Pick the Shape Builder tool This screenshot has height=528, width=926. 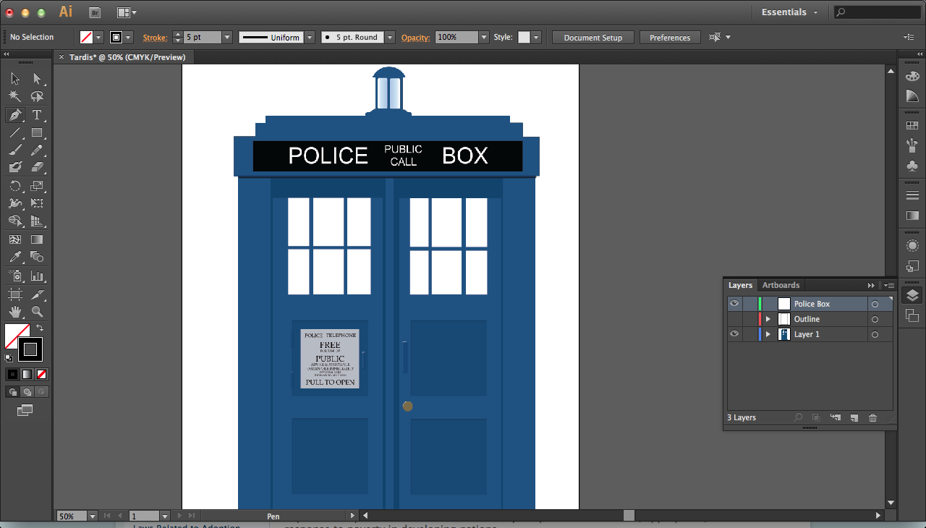[x=15, y=221]
